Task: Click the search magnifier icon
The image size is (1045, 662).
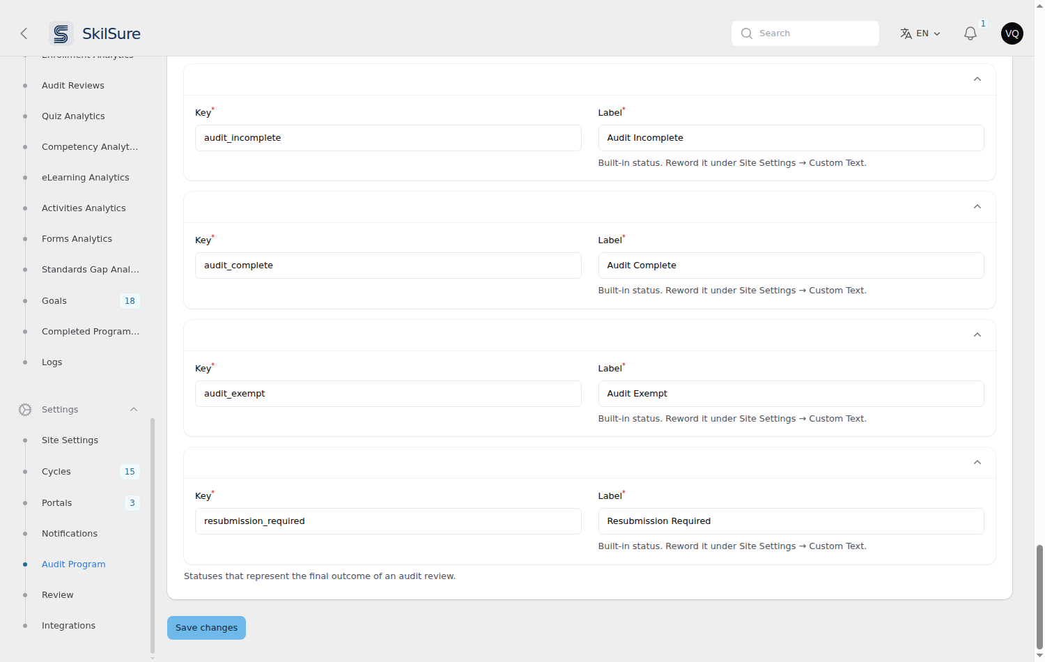Action: (x=747, y=33)
